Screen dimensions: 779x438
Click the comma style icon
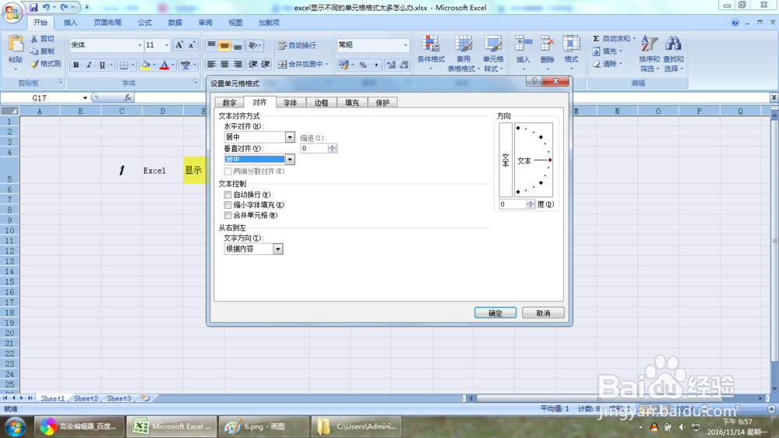click(x=376, y=65)
